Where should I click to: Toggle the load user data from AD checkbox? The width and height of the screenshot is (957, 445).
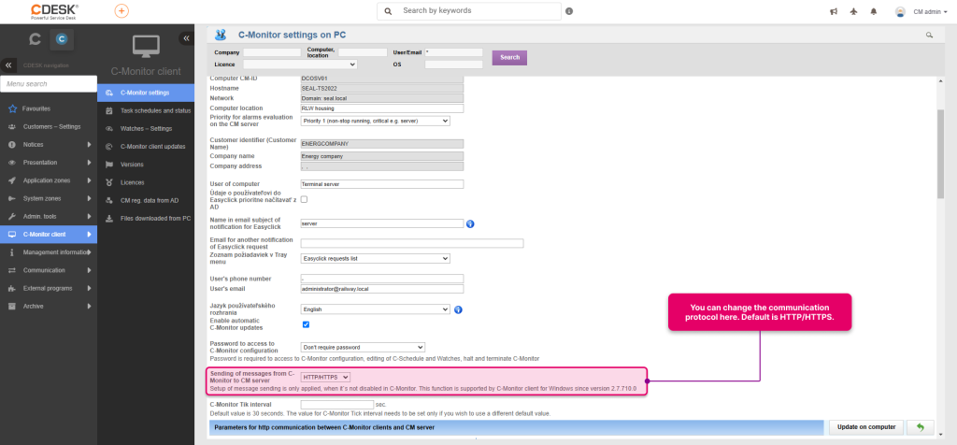pos(304,200)
